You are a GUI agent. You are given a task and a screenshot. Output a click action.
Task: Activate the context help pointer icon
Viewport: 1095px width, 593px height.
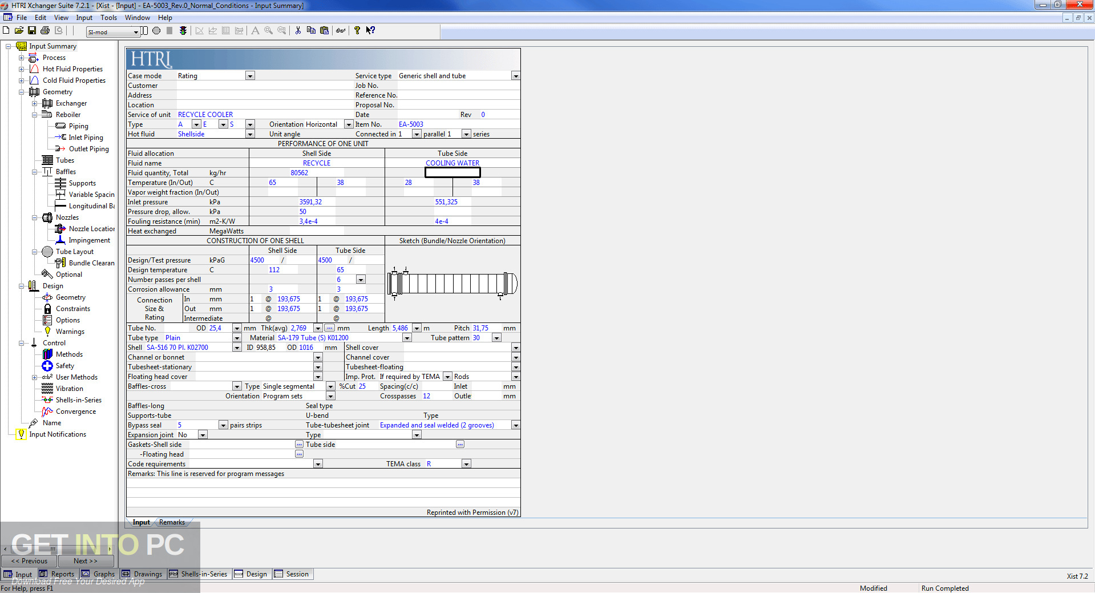click(370, 30)
